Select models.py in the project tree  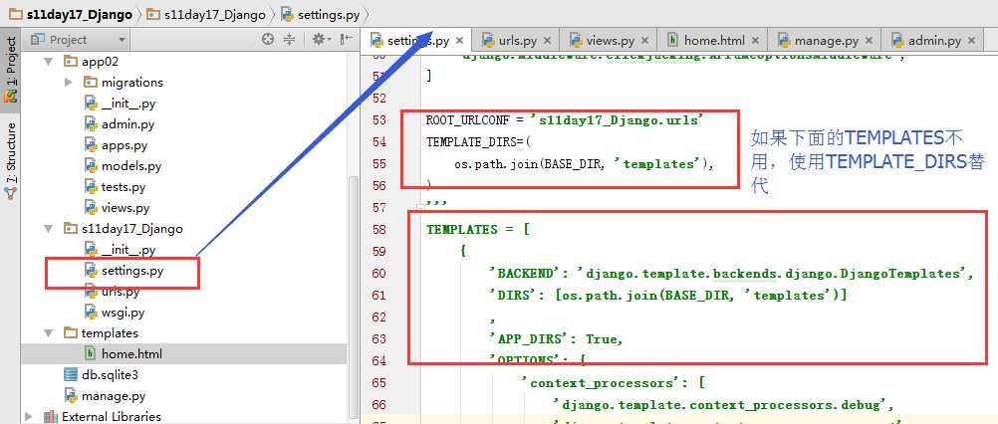pyautogui.click(x=123, y=166)
